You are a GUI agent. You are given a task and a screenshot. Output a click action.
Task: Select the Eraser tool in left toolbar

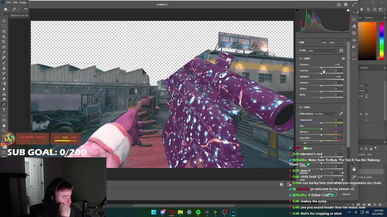[x=4, y=79]
